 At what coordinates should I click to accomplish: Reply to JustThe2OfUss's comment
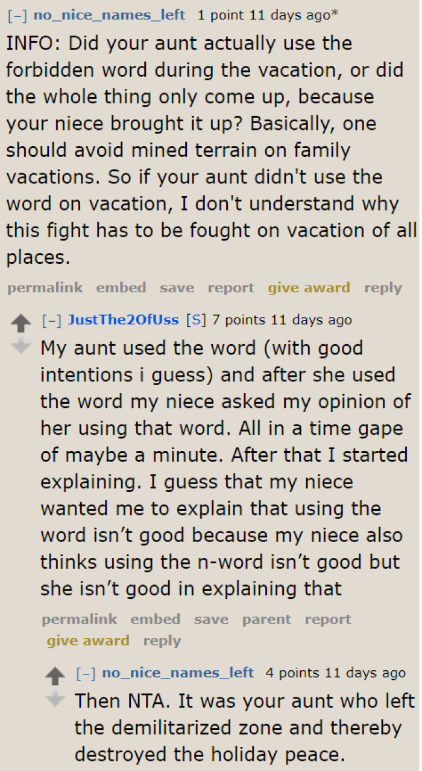(x=162, y=640)
